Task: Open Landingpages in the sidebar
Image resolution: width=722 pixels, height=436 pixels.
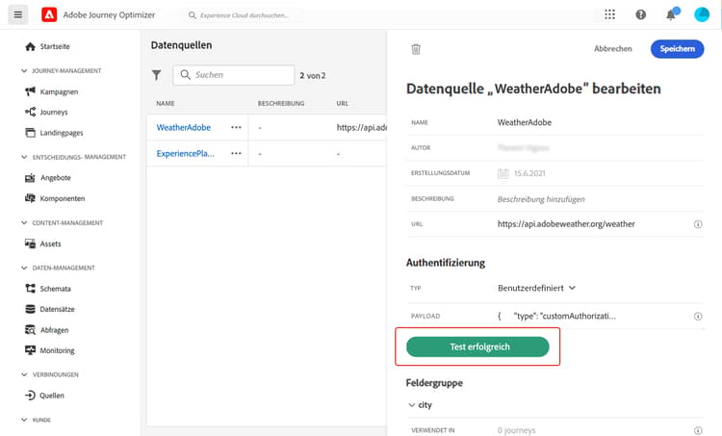Action: 54,133
